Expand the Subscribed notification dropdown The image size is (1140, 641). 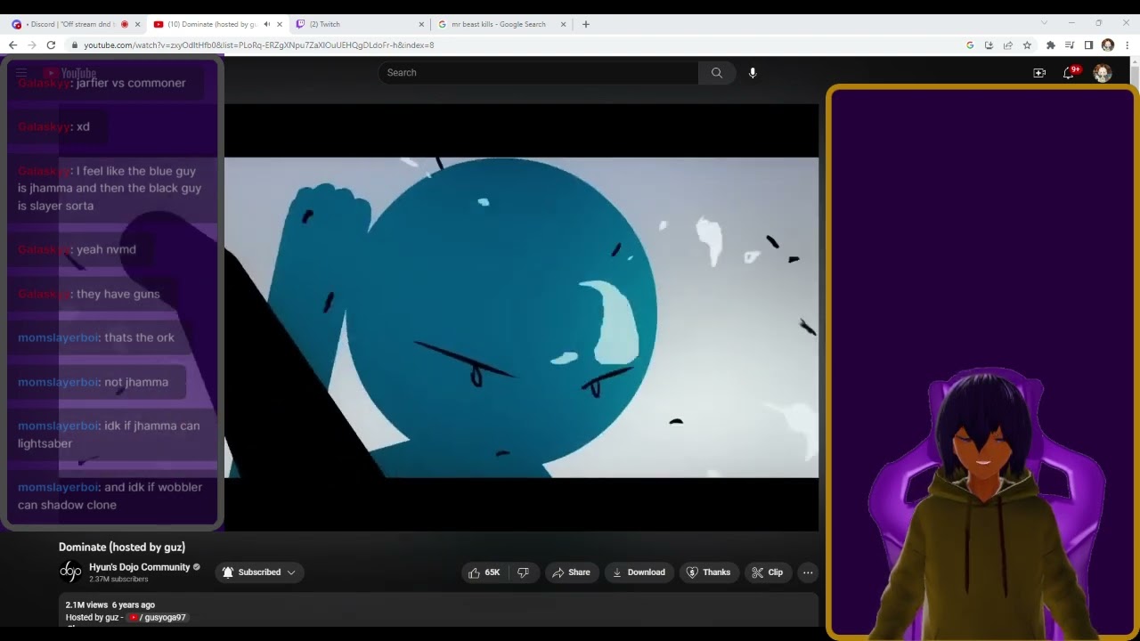pyautogui.click(x=259, y=572)
